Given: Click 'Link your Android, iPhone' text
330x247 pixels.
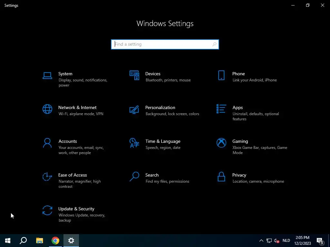Looking at the screenshot, I should point(255,80).
